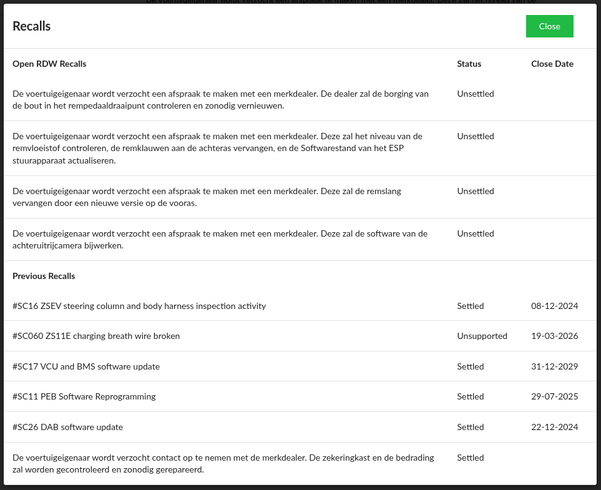This screenshot has width=601, height=490.
Task: Click the close date "22-12-2024"
Action: coord(555,427)
